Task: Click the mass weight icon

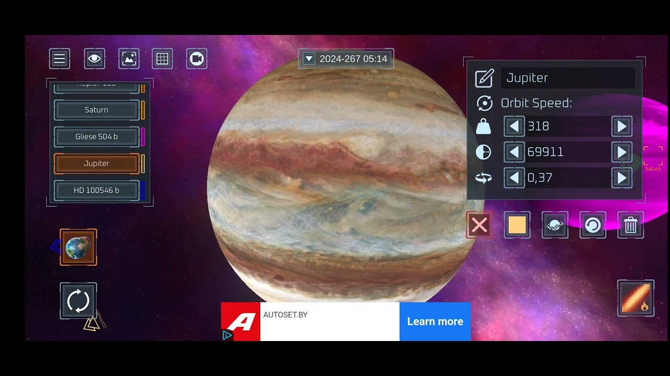Action: (x=484, y=126)
